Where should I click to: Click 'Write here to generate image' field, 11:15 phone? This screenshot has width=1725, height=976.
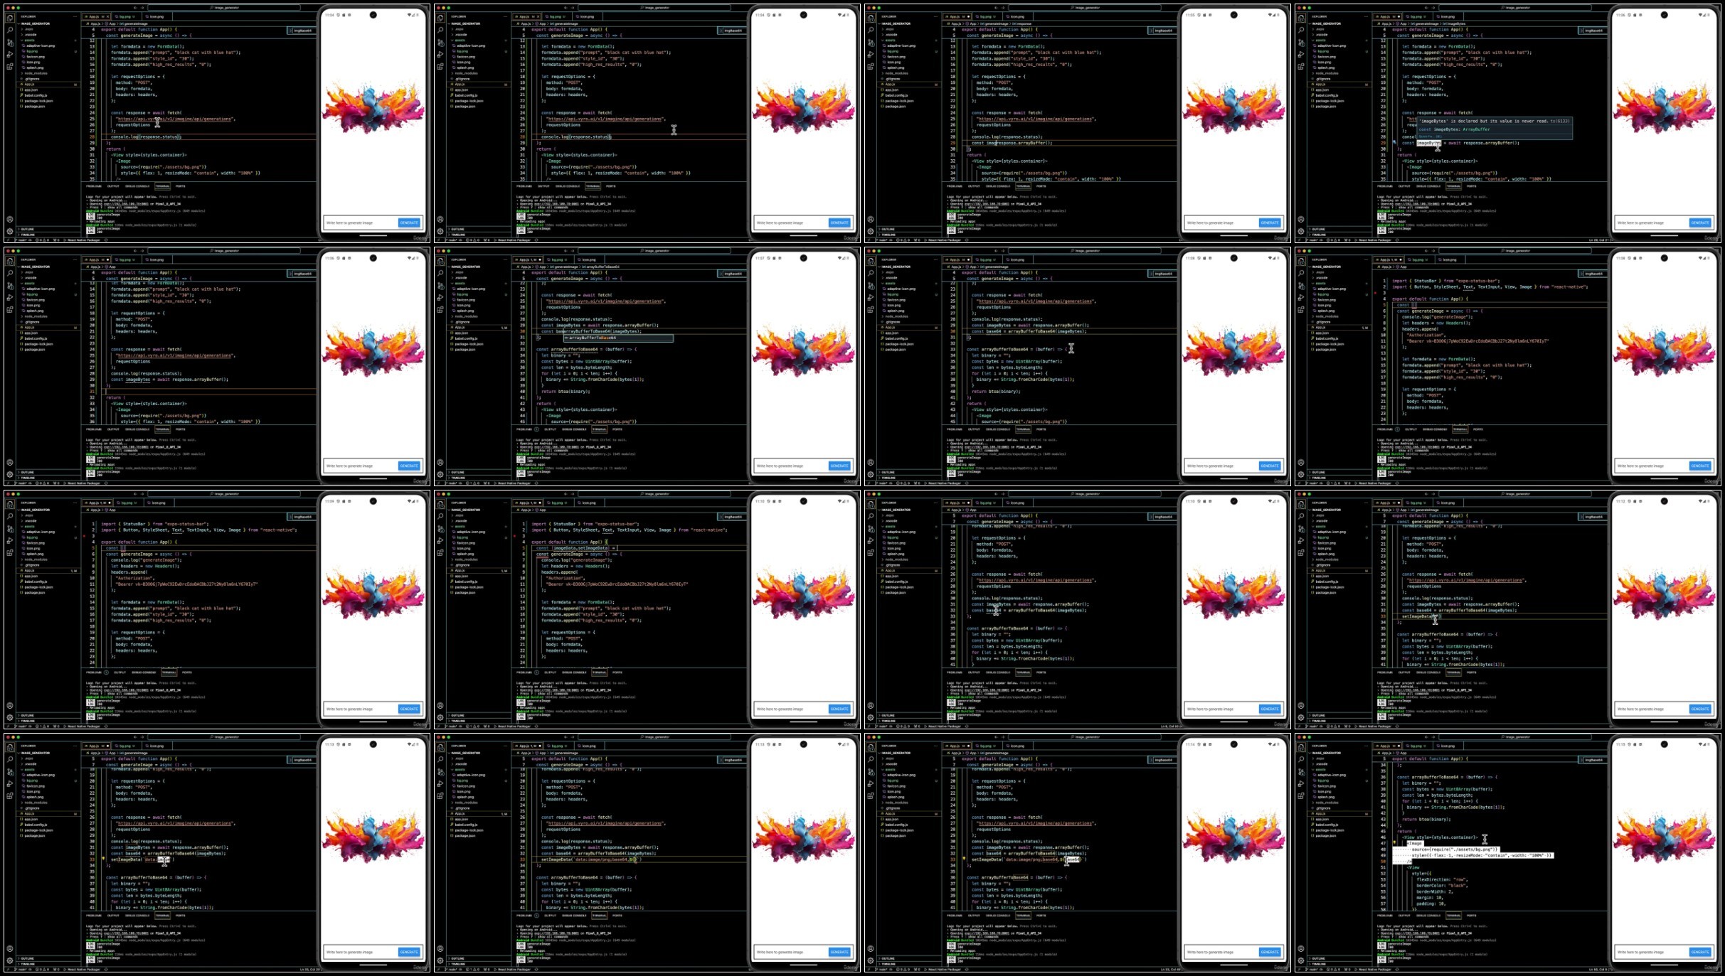click(1650, 952)
